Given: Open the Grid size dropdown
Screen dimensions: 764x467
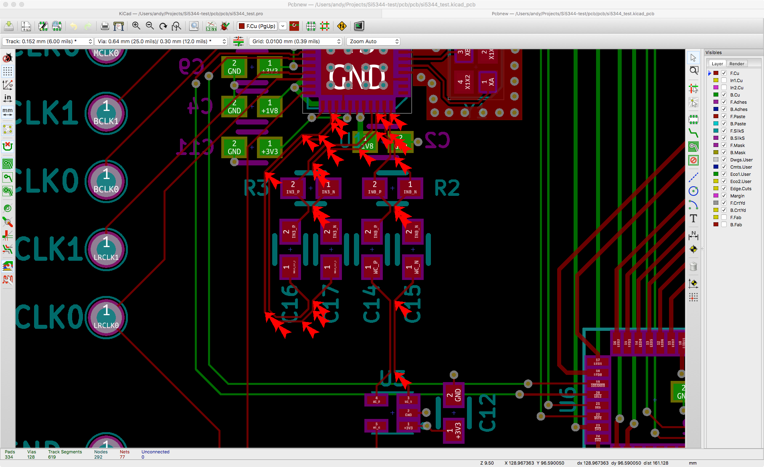Looking at the screenshot, I should coord(296,42).
